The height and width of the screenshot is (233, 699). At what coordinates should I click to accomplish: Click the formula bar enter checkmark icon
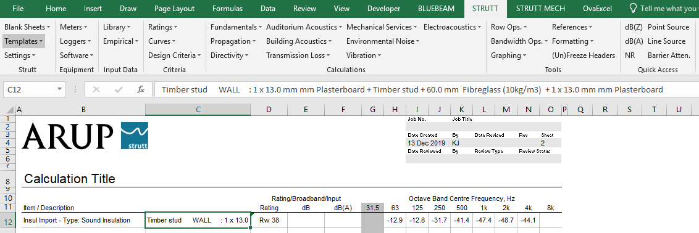click(119, 89)
